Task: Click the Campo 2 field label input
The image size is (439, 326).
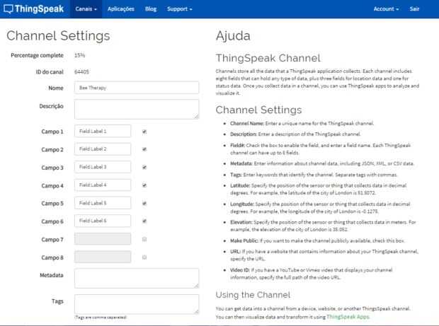Action: tap(103, 149)
